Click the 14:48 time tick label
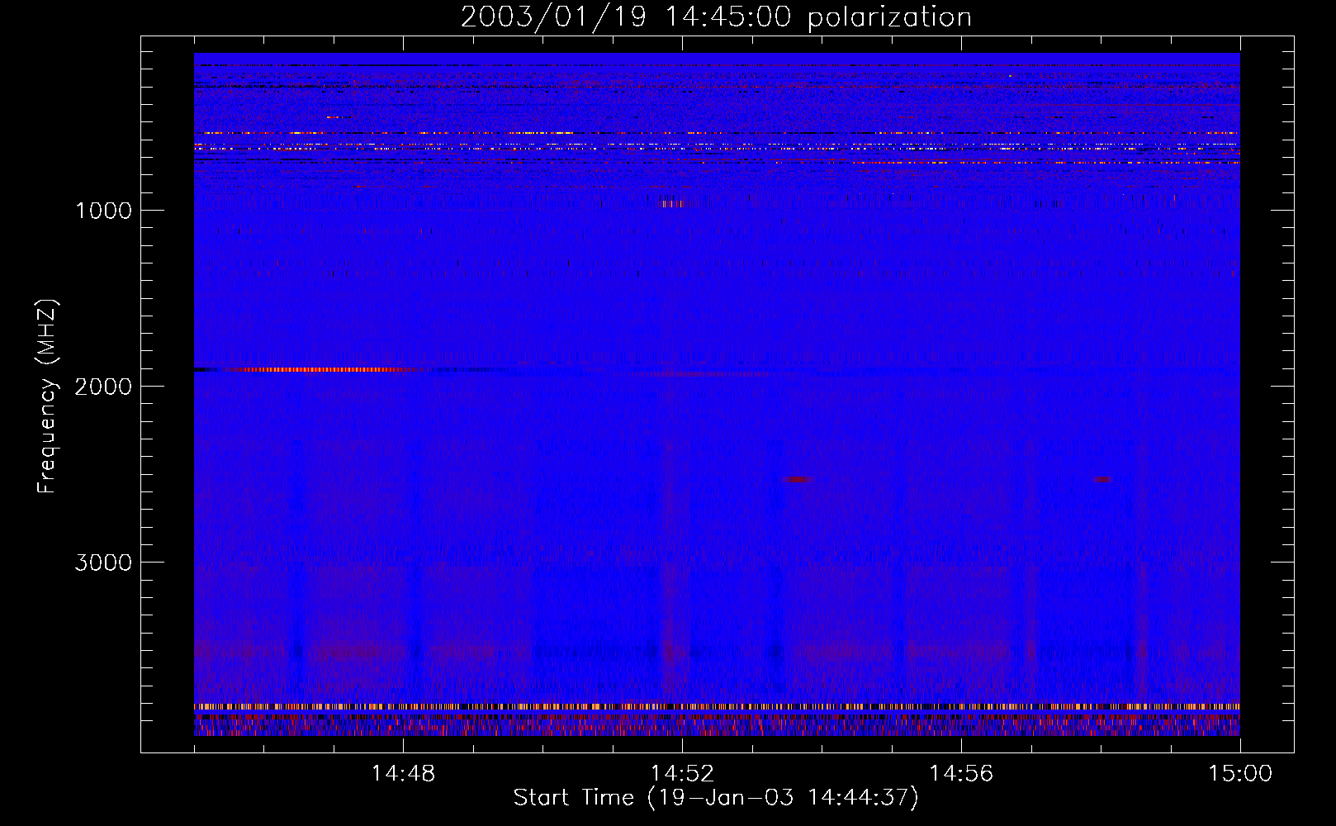Image resolution: width=1336 pixels, height=826 pixels. 403,774
